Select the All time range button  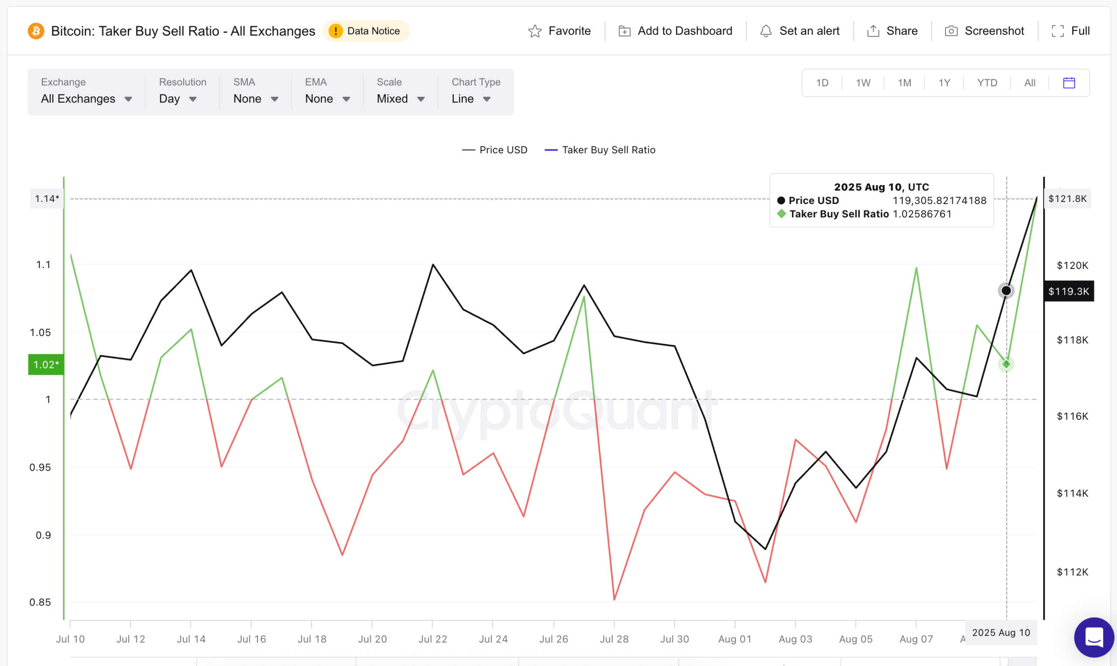1029,82
